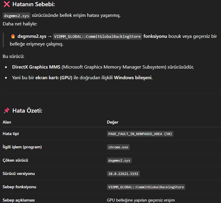Viewport: 221px width, 203px height.
Task: Click the chrome.exe value in the table
Action: pyautogui.click(x=118, y=147)
